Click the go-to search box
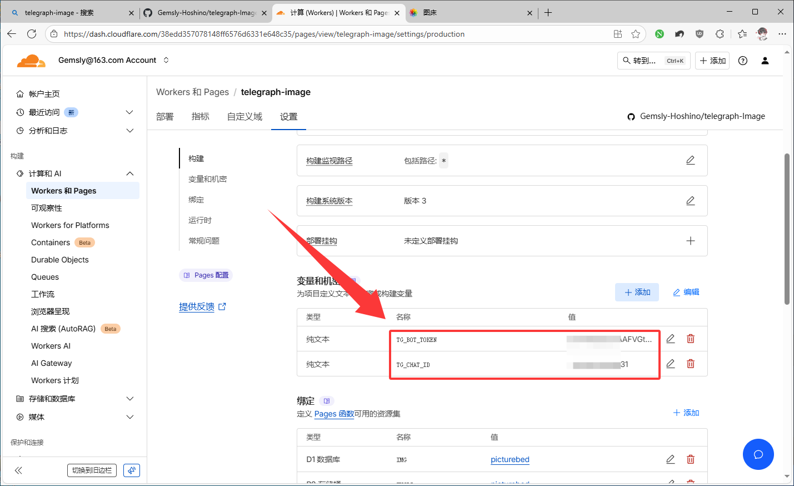 [x=653, y=61]
